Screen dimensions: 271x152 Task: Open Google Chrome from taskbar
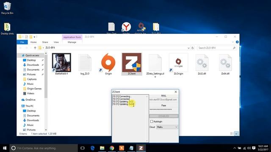click(112, 148)
